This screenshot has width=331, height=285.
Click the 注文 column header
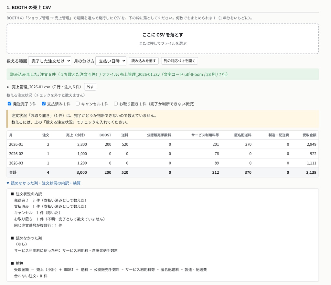(46, 135)
